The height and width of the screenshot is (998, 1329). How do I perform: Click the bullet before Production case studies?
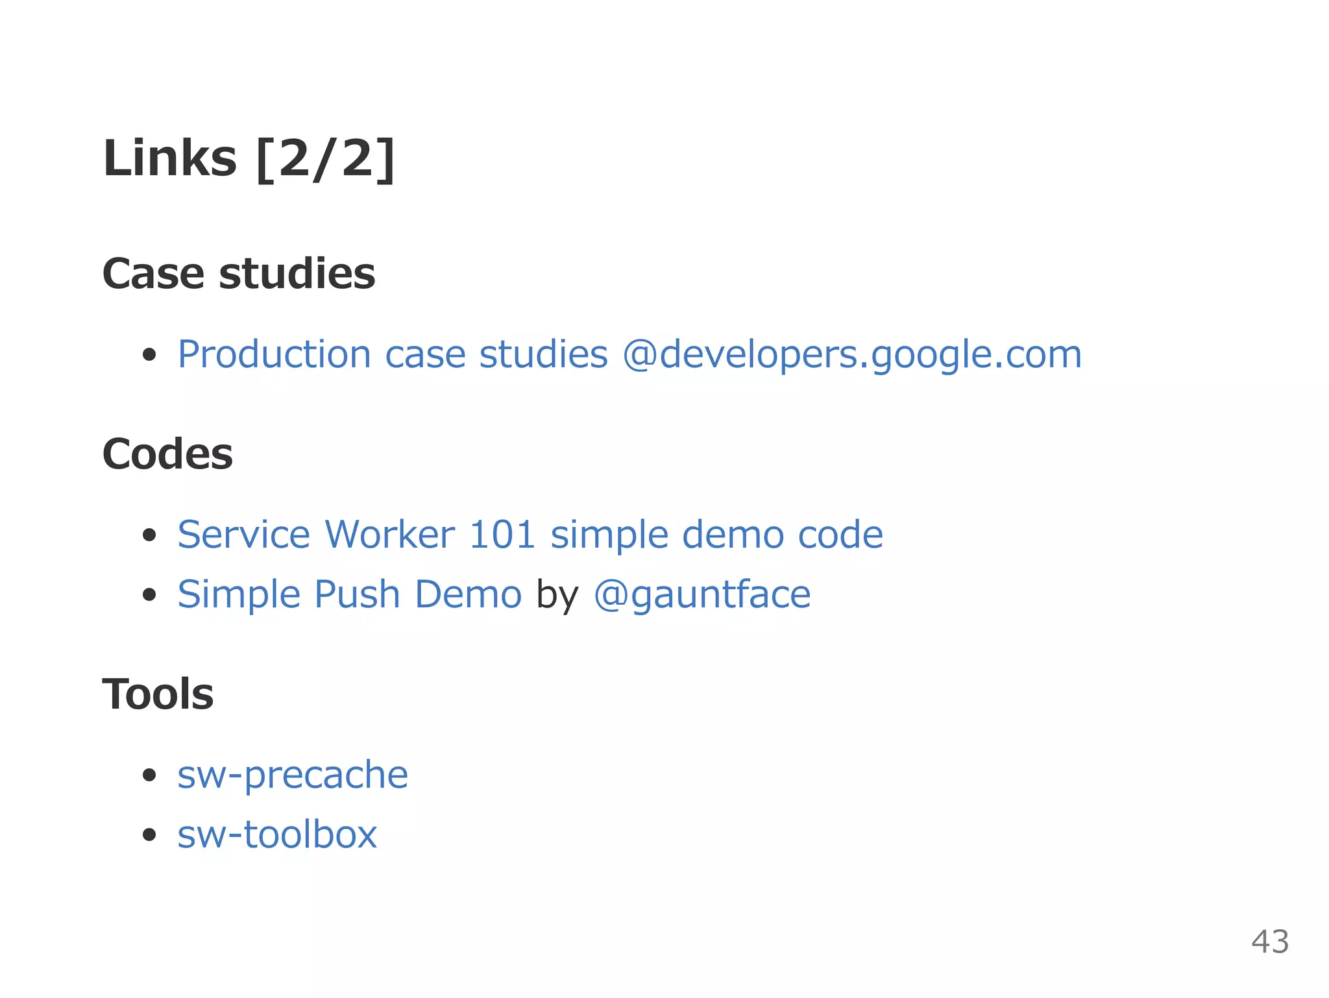[150, 356]
